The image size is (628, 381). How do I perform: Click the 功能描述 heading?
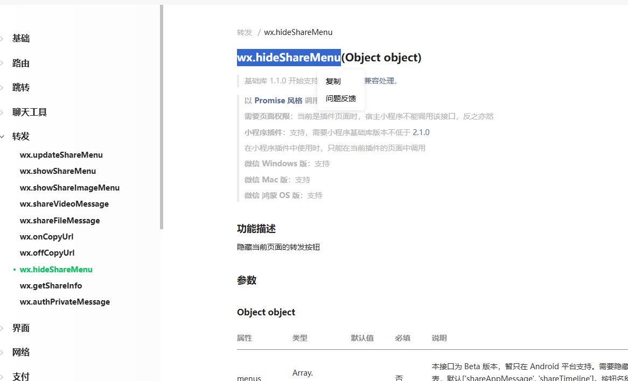(x=256, y=229)
